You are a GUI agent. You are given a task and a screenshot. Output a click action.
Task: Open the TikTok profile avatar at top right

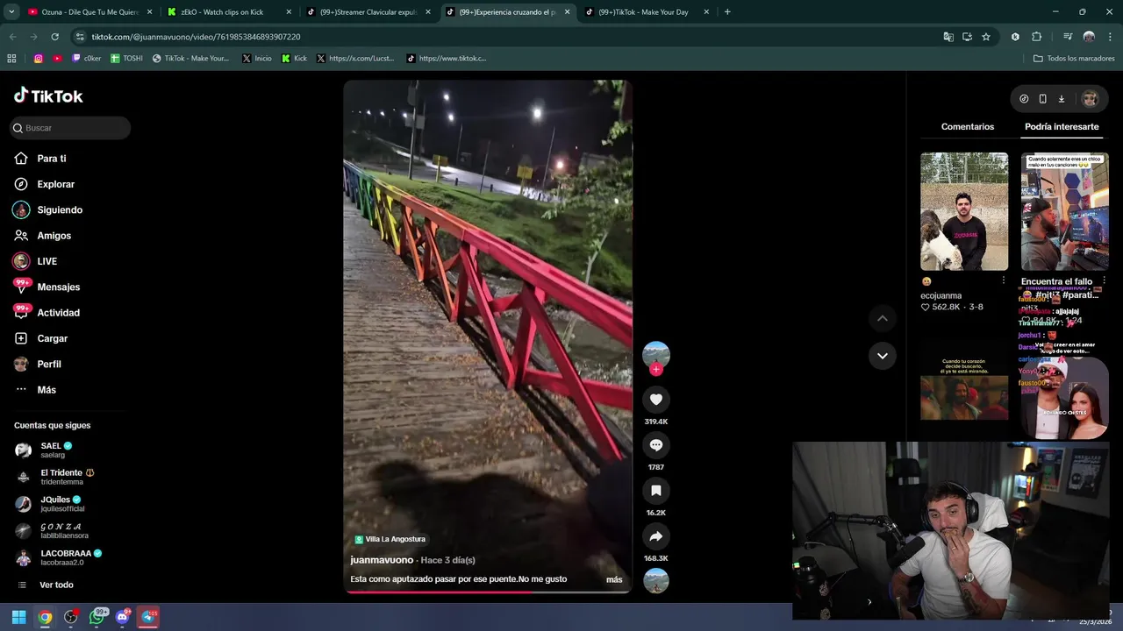(1090, 99)
